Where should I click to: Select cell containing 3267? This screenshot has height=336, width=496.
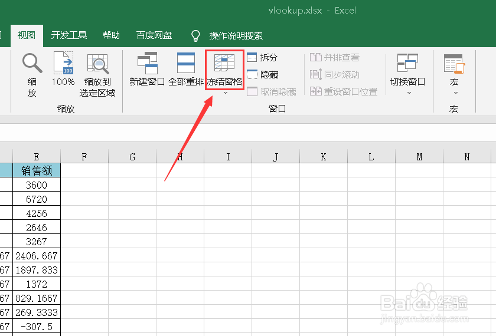(37, 242)
